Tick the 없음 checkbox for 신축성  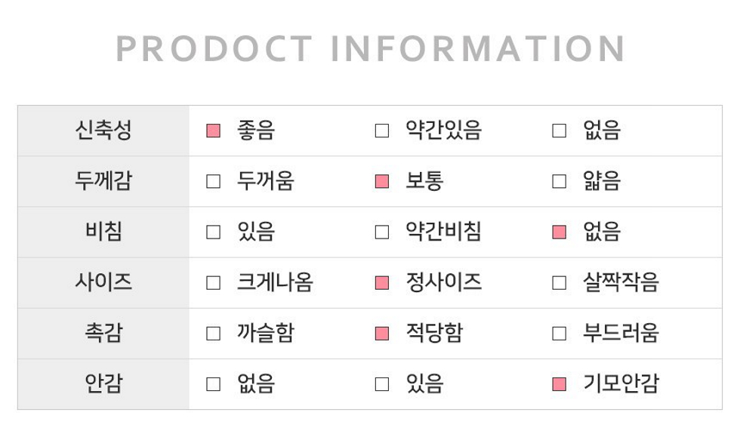tap(560, 131)
